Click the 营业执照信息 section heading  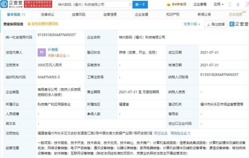point(13,24)
